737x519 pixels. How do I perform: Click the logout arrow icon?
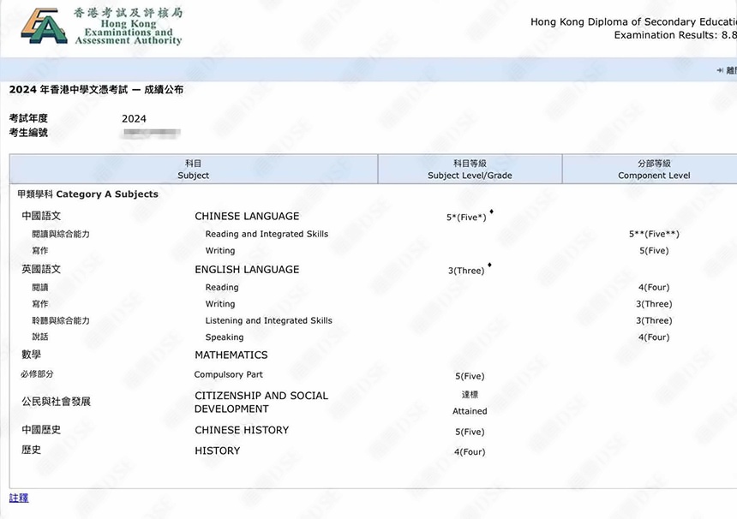tap(719, 70)
